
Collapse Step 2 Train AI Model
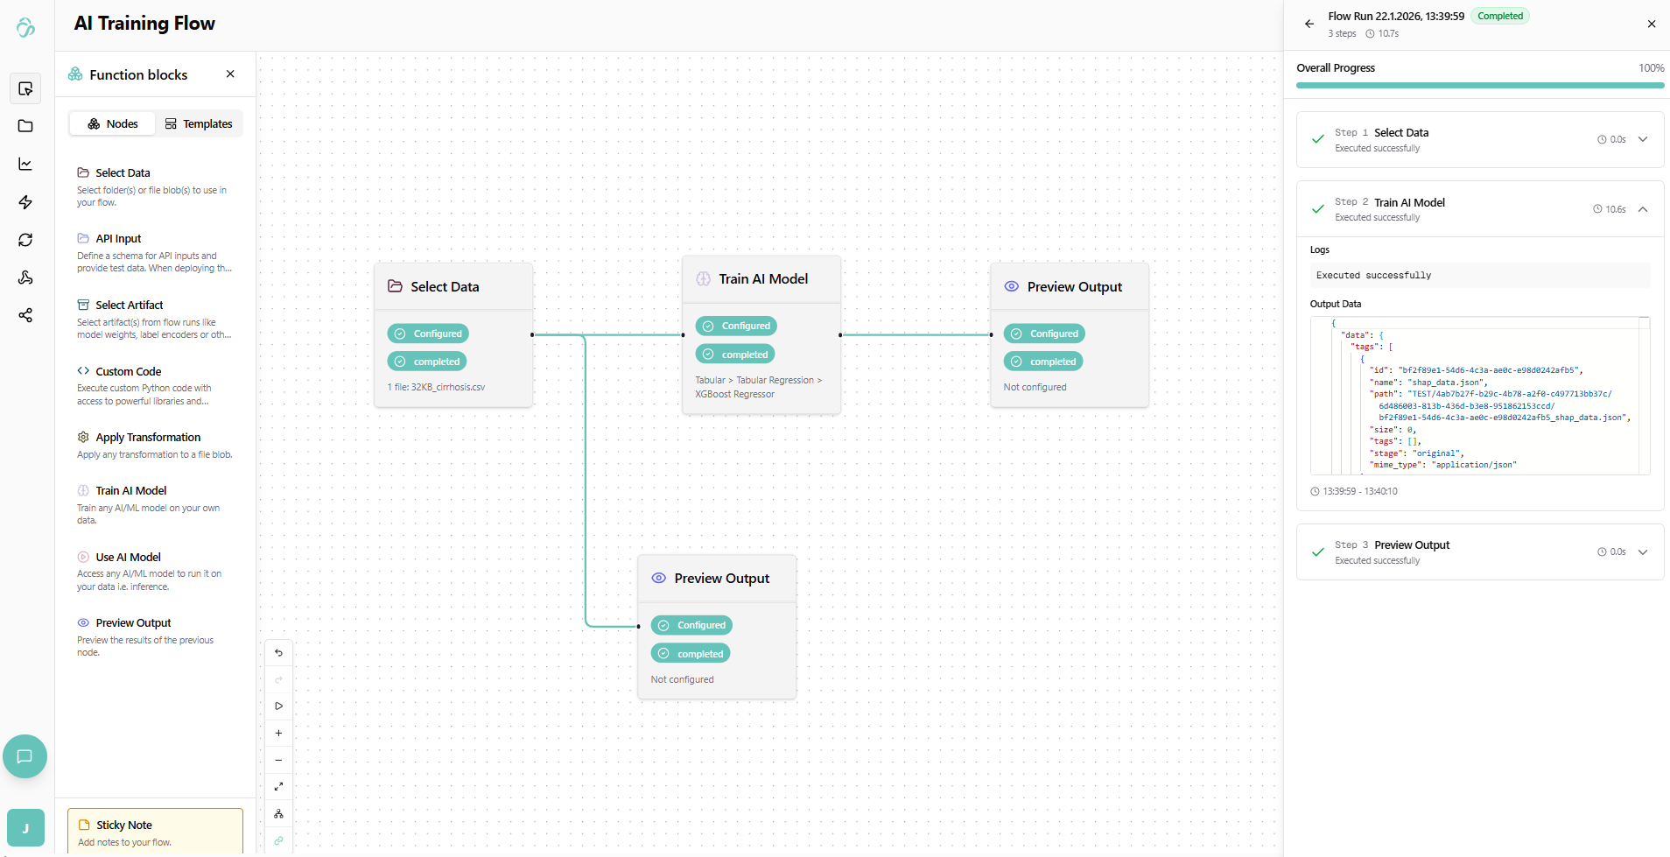click(x=1643, y=209)
